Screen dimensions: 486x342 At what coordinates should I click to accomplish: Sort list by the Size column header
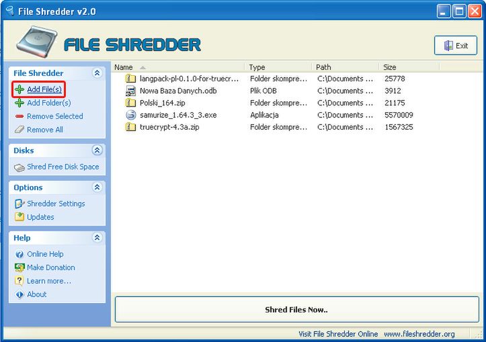pos(409,67)
